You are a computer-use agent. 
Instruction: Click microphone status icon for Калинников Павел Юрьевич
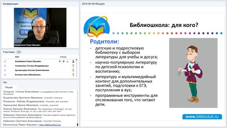pyautogui.click(x=60, y=62)
